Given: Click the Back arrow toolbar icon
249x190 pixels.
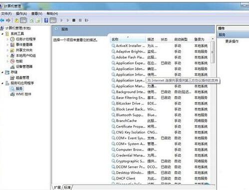Looking at the screenshot, I should point(2,20).
